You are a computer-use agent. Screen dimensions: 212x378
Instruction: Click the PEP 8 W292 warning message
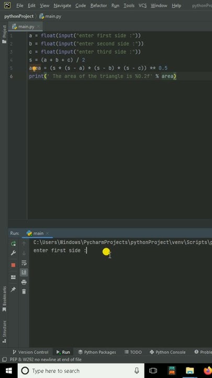(x=46, y=360)
